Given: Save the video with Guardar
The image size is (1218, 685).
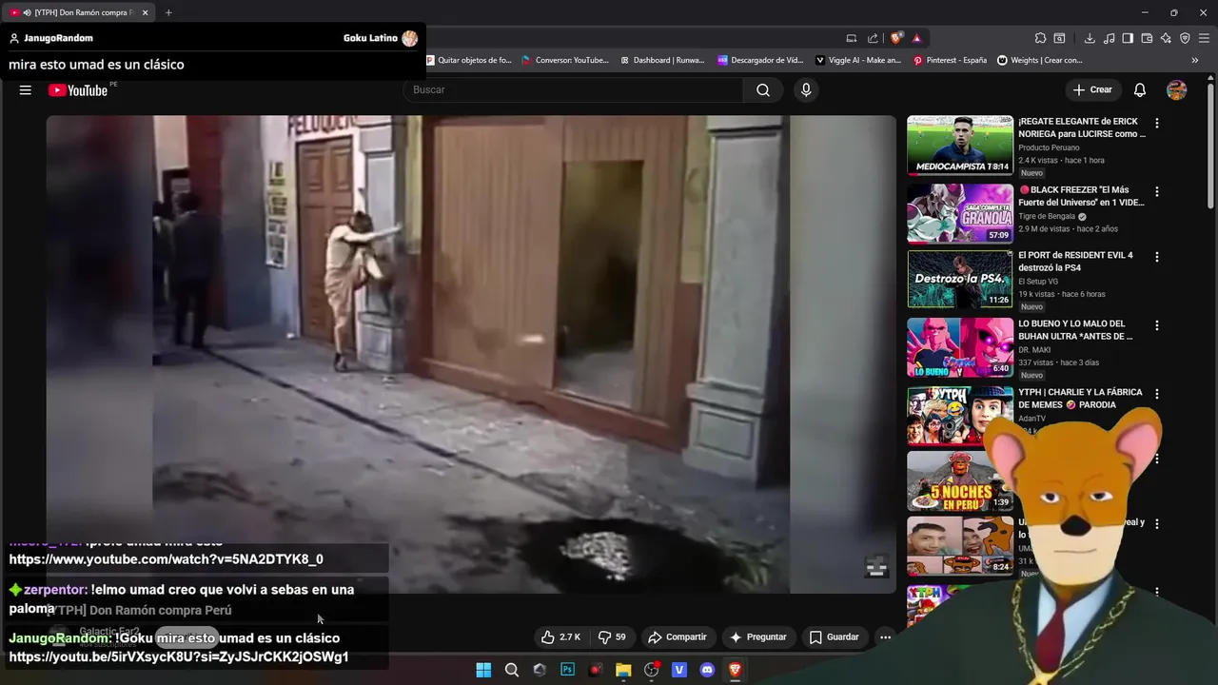Looking at the screenshot, I should [x=834, y=637].
